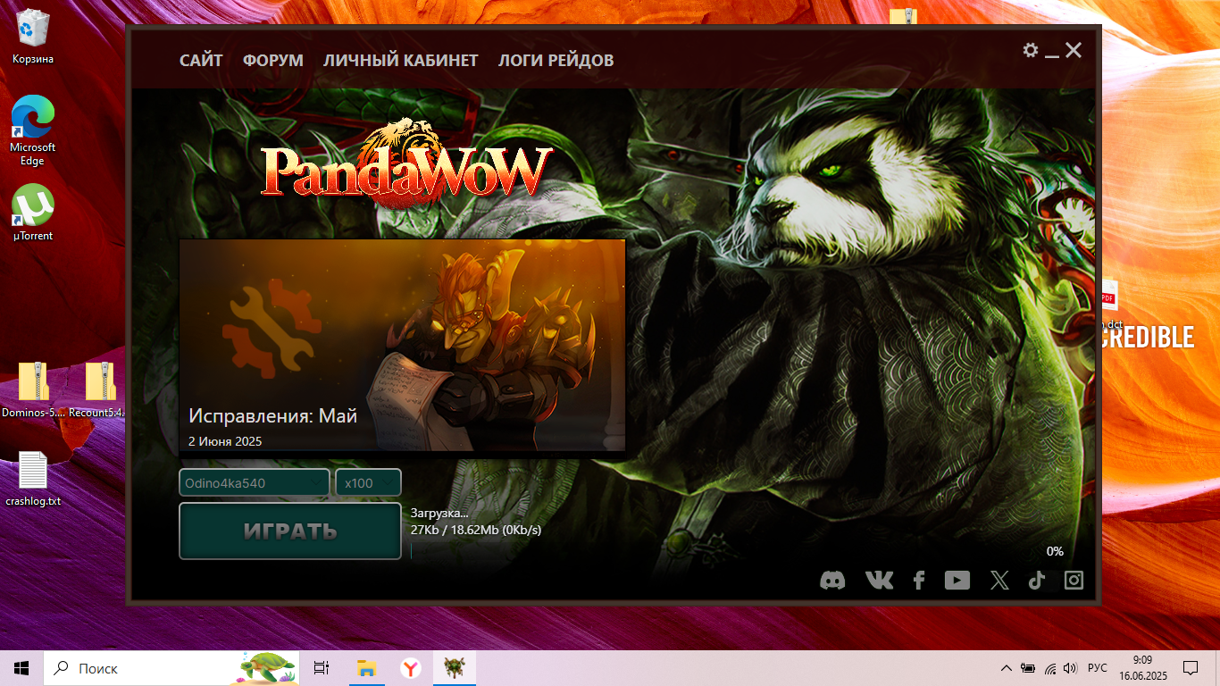Screen dimensions: 1220x686
Task: Click the download progress bar
Action: [x=737, y=551]
